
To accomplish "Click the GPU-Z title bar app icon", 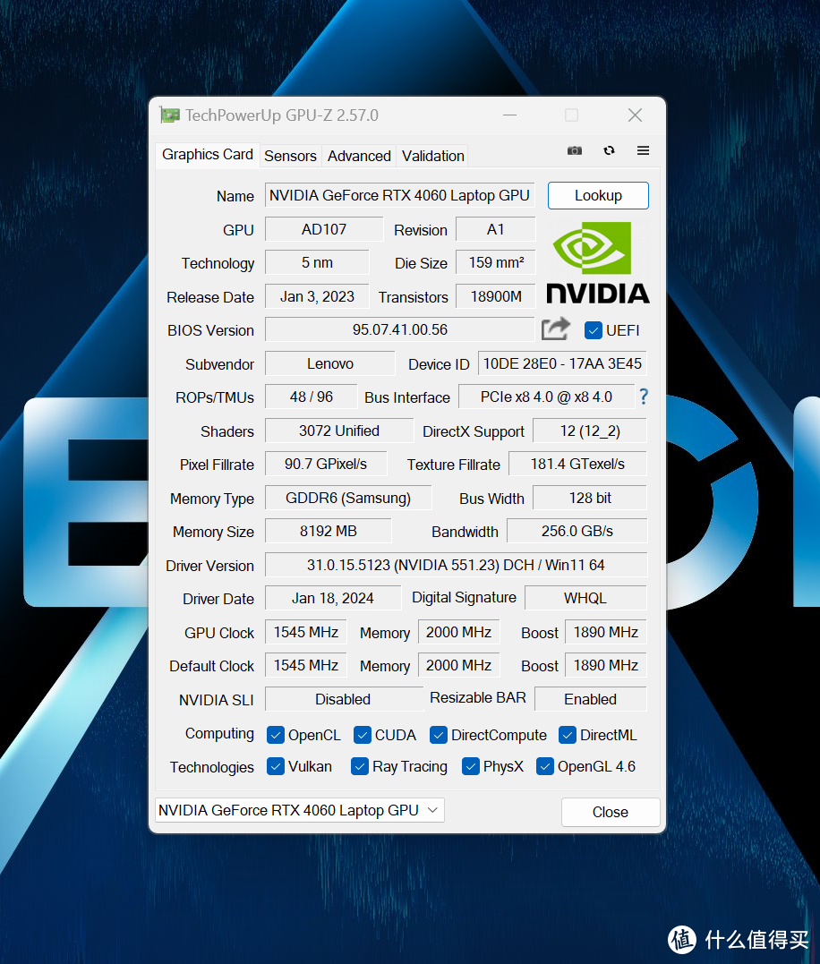I will point(170,115).
